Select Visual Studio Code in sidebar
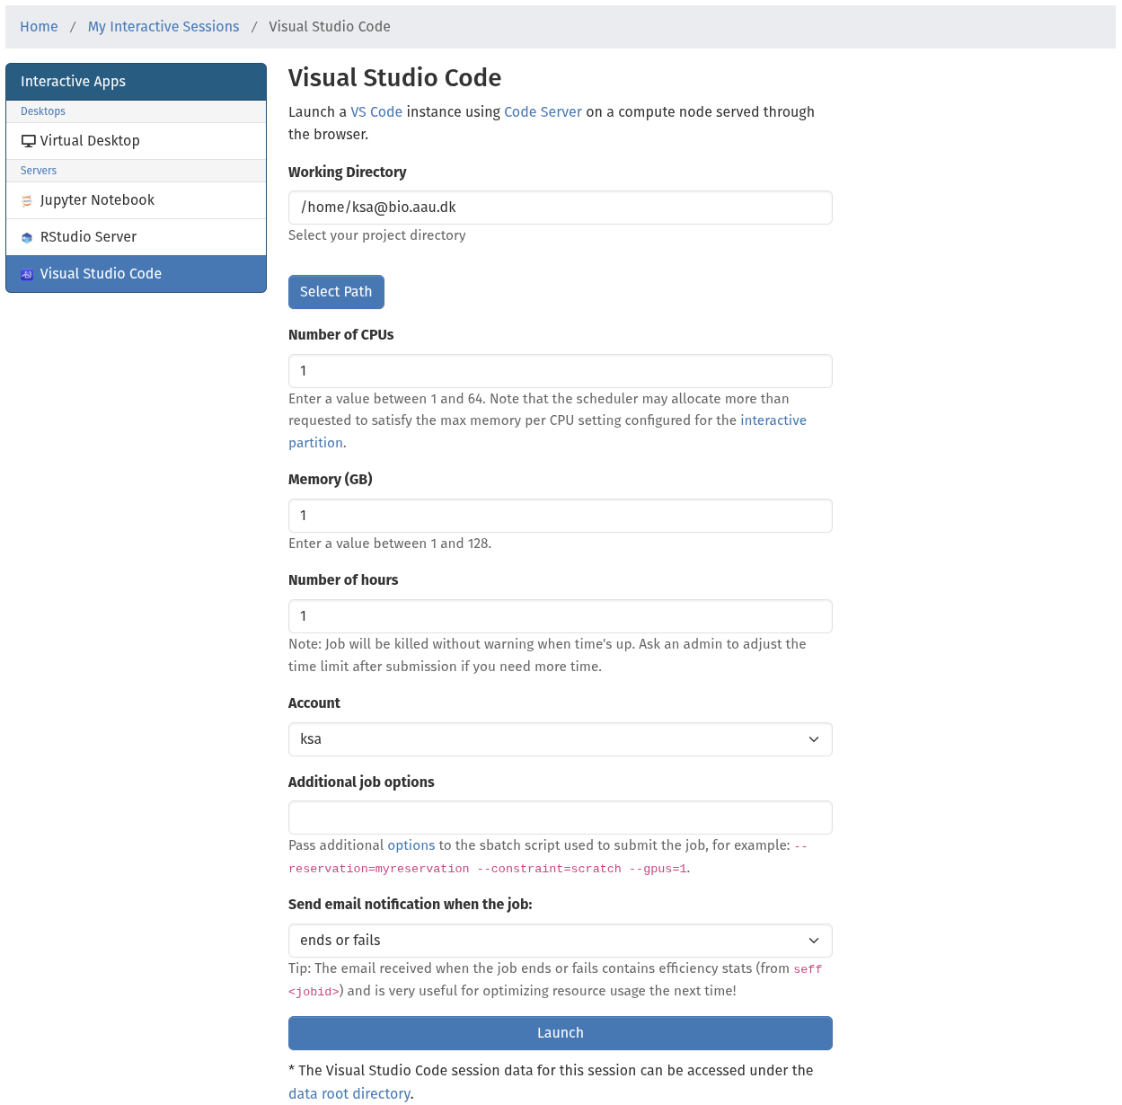The image size is (1122, 1105). click(x=137, y=274)
